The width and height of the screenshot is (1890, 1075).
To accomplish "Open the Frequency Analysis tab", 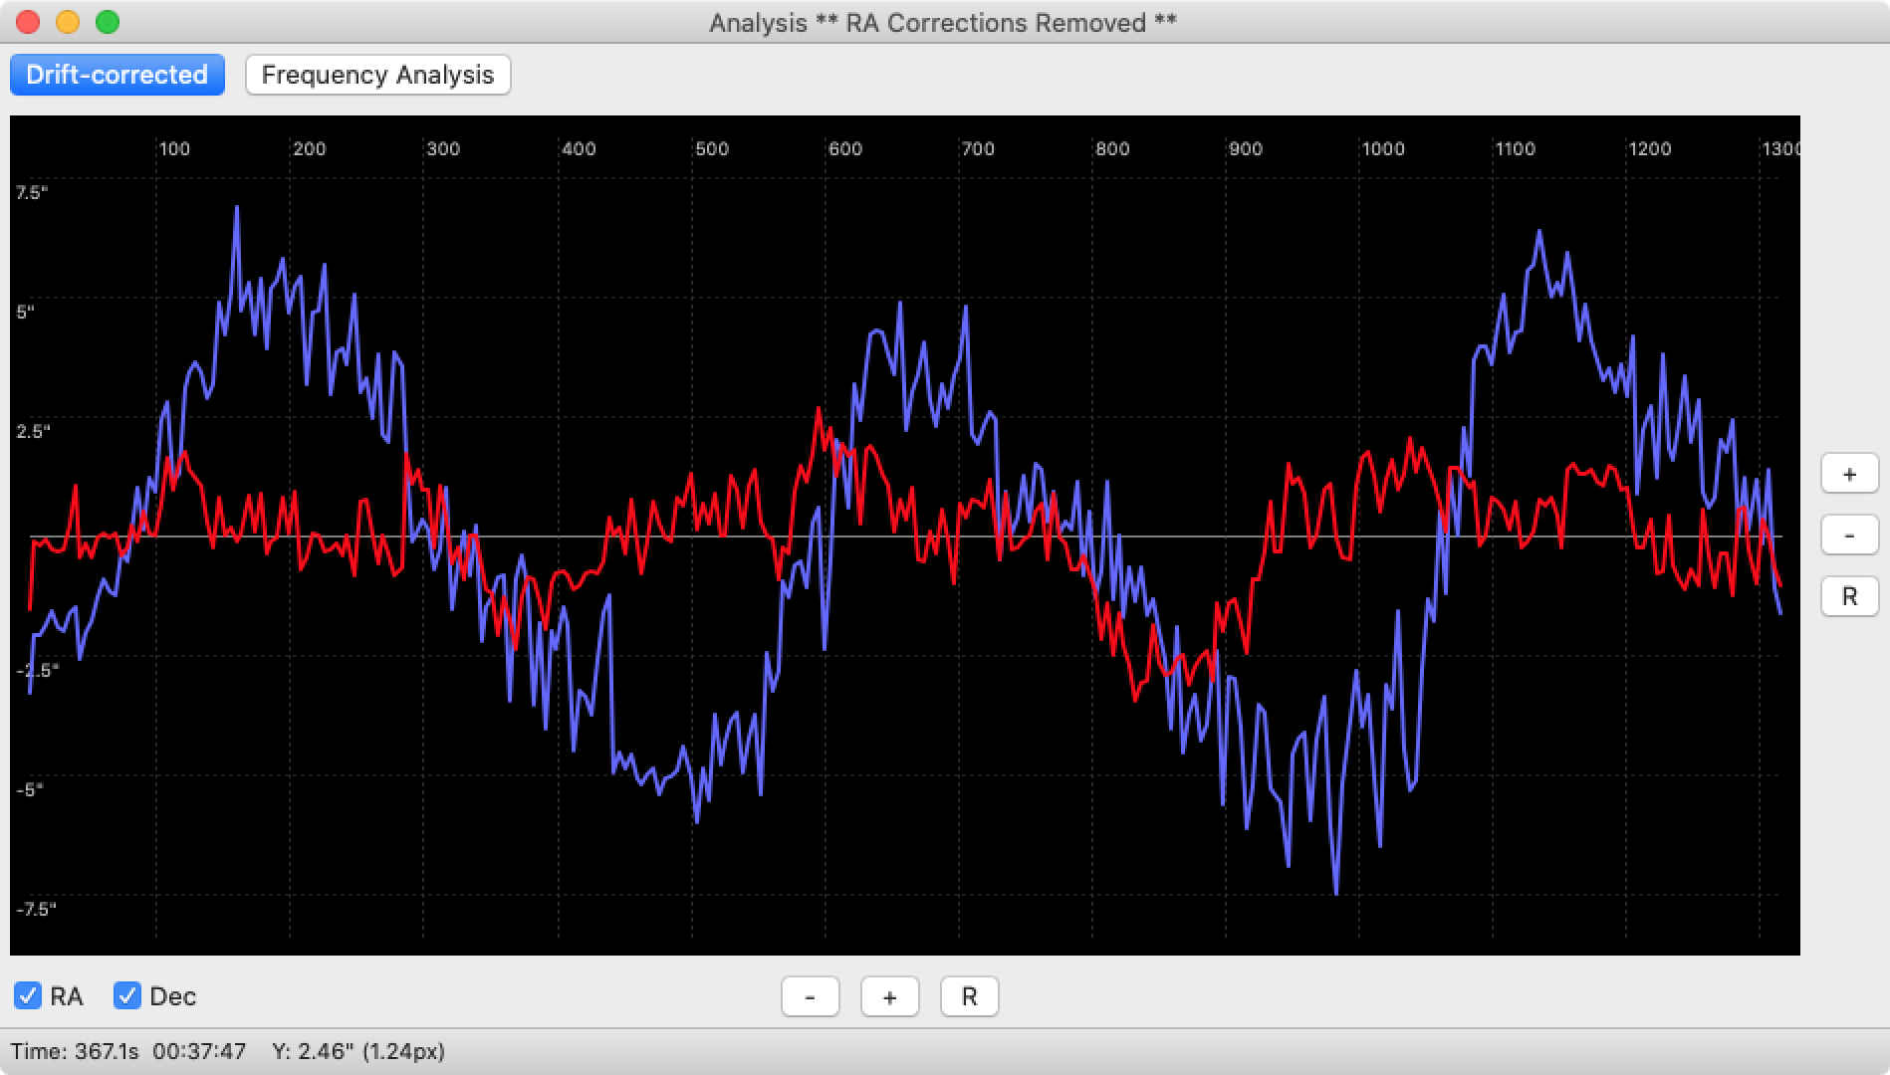I will 377,75.
